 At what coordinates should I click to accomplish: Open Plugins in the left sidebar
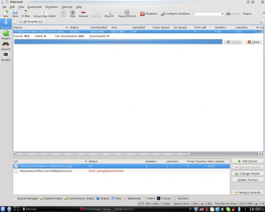(x=6, y=35)
